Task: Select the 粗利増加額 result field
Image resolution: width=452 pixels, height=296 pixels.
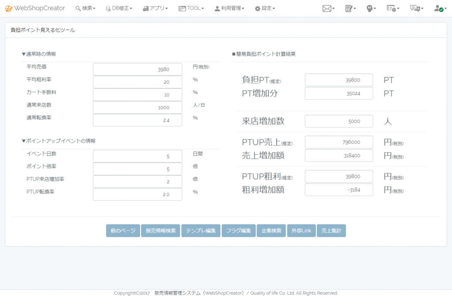Action: tap(339, 190)
